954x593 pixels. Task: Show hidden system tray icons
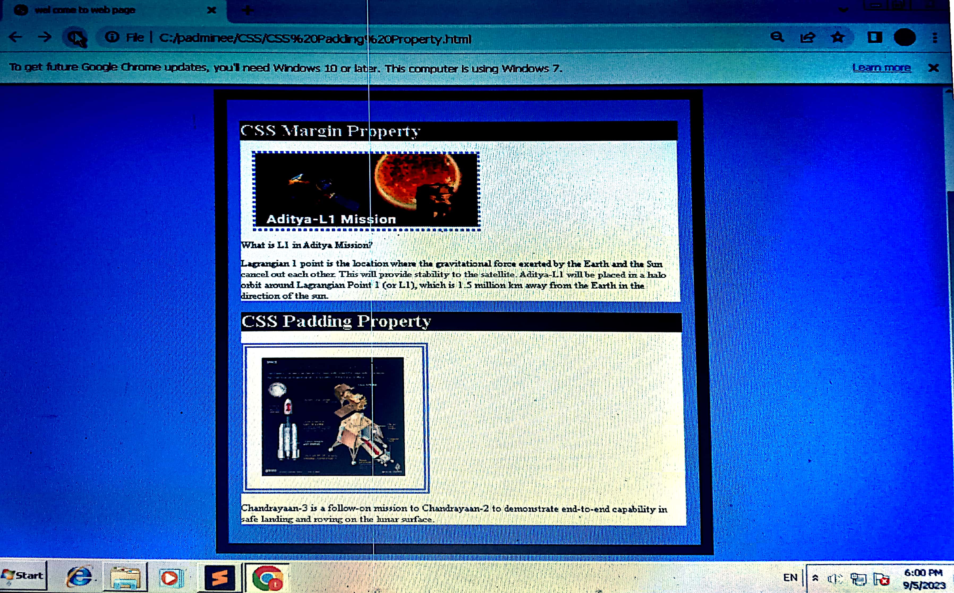(x=815, y=578)
